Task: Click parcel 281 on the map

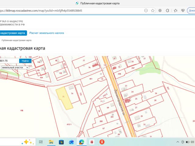Action: [x=112, y=117]
